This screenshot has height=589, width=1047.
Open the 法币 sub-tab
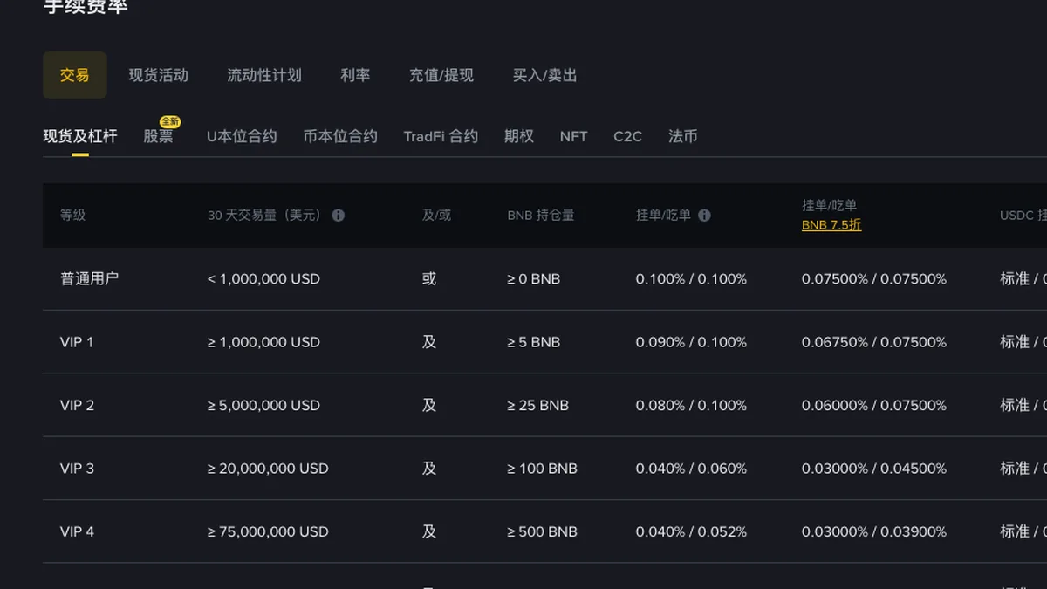point(683,136)
